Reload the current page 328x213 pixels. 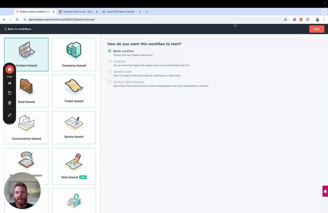[x=17, y=20]
